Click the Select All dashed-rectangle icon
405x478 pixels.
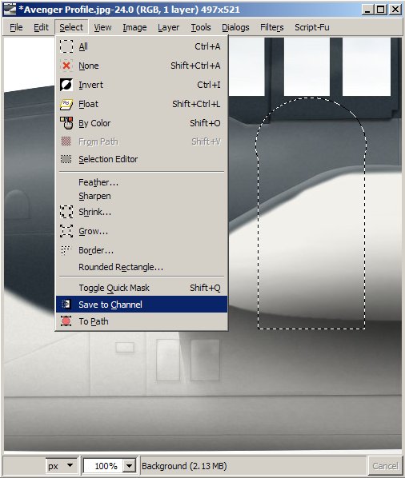tap(66, 46)
